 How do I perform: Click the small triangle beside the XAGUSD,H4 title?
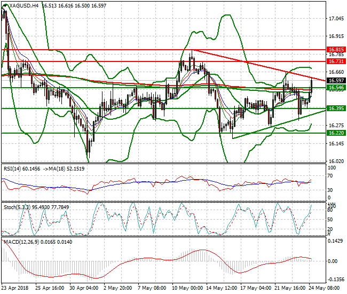4,5
